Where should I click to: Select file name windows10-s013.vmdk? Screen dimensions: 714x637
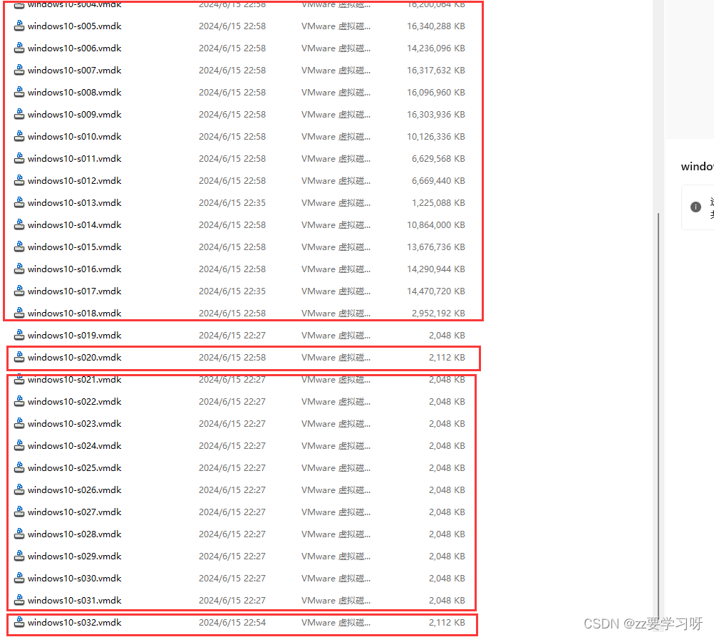(74, 203)
